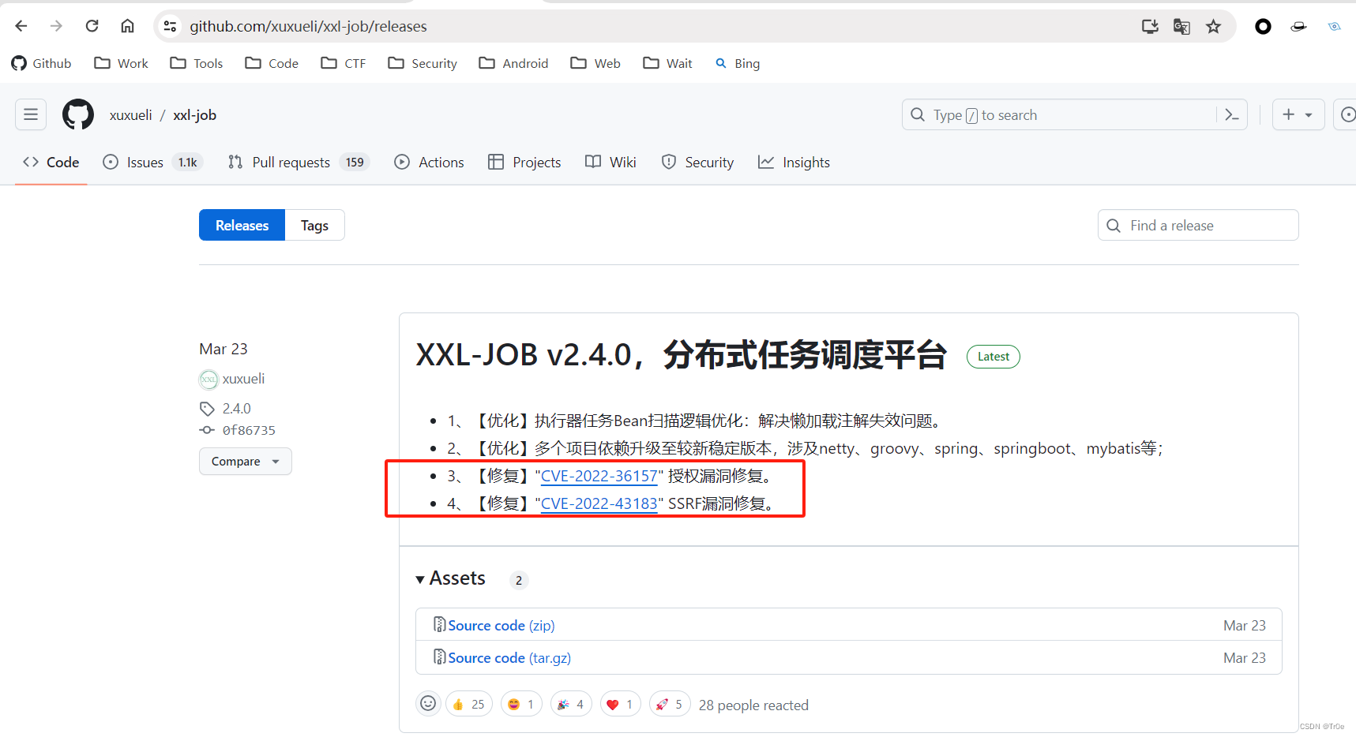1356x737 pixels.
Task: Open the GitHub hamburger navigation menu
Action: [31, 114]
